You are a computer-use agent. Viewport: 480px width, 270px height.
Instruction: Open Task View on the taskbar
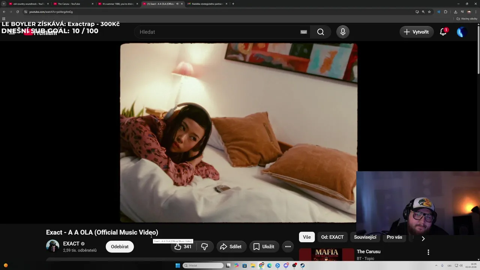228,265
